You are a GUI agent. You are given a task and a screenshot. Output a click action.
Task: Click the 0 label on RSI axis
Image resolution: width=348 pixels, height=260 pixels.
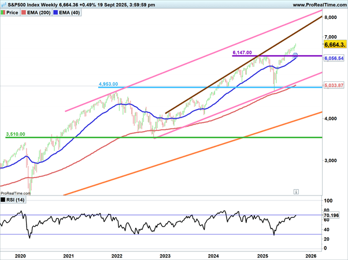tap(325, 248)
